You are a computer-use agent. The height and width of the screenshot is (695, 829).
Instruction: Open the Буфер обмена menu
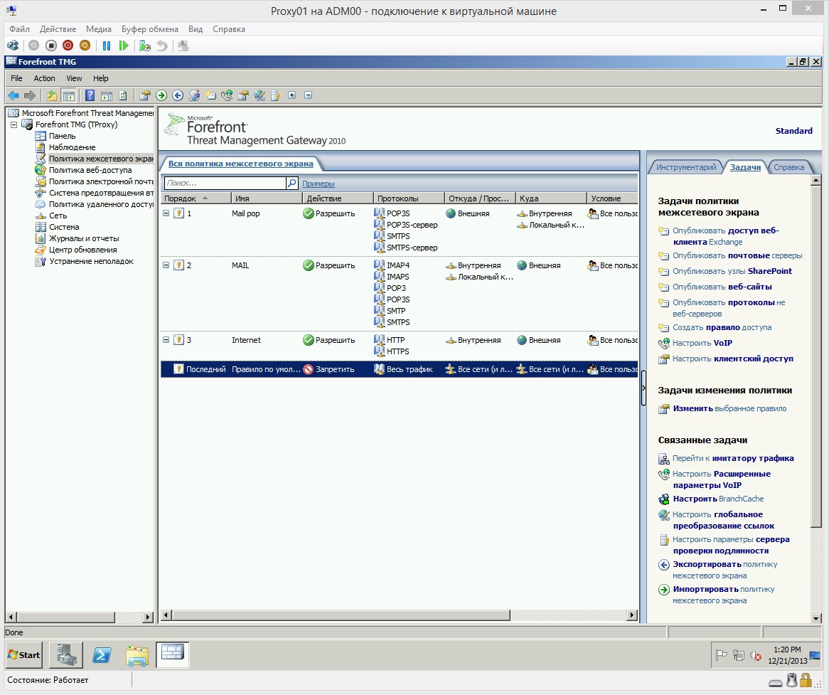(149, 29)
